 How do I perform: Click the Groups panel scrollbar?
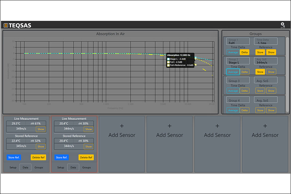(287, 75)
